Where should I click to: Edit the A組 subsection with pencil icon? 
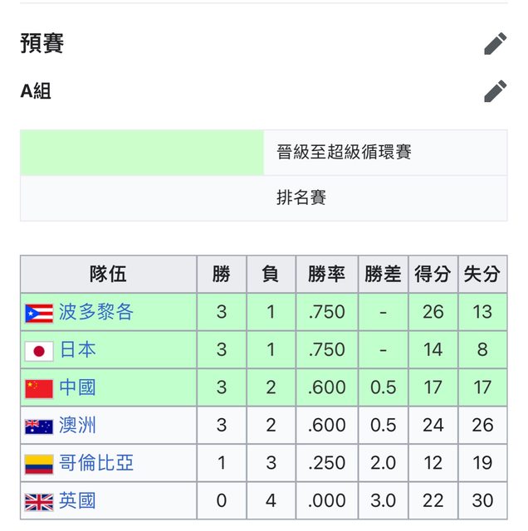pyautogui.click(x=495, y=91)
